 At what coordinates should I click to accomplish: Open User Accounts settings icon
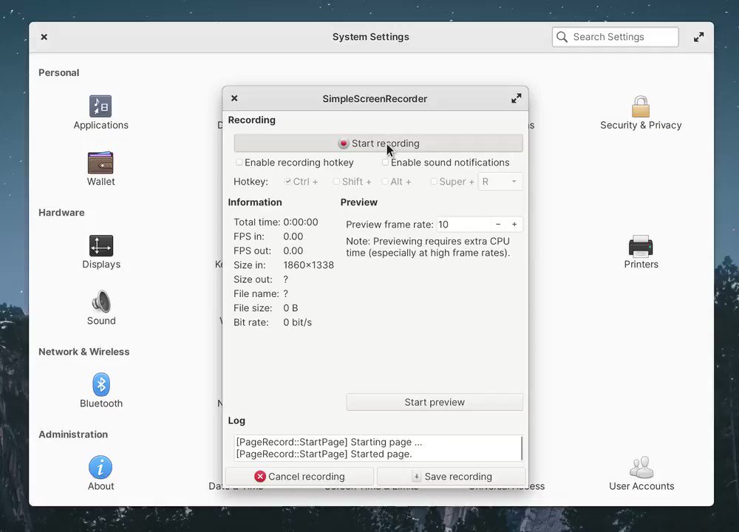[x=641, y=468]
